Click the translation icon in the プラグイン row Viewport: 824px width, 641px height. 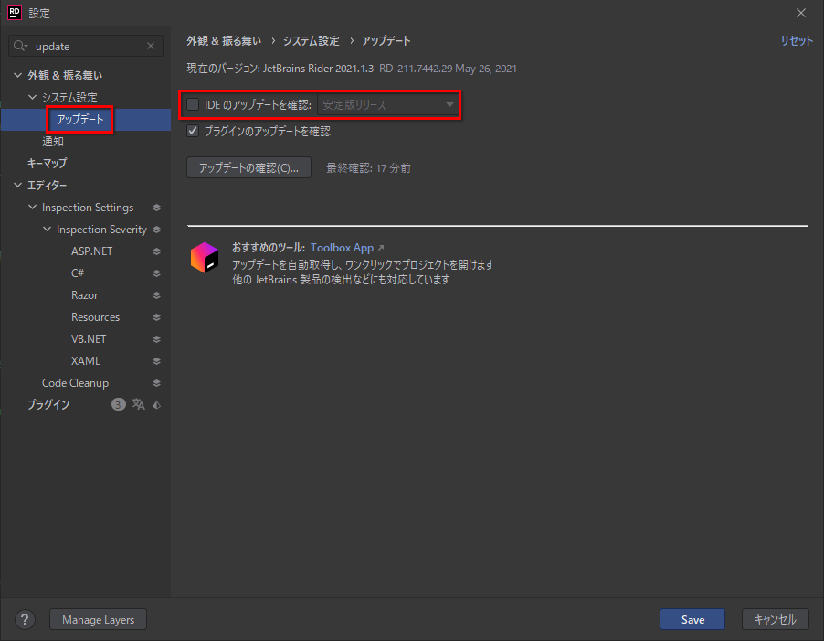138,404
